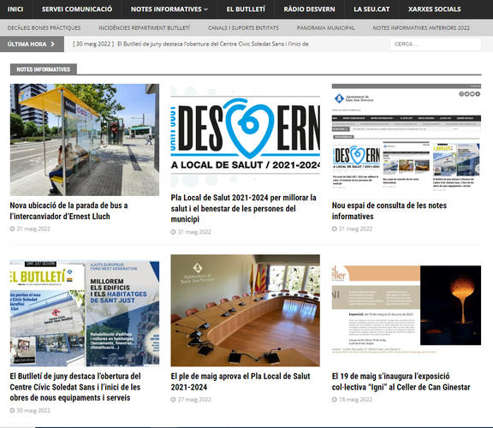
Task: Click the ÚLTIMA HORA chevron arrow
Action: [52, 44]
